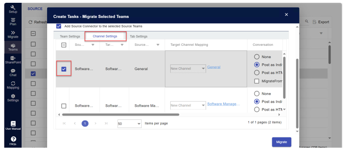The width and height of the screenshot is (351, 162).
Task: Open Chat in the left sidebar
Action: pos(13,73)
